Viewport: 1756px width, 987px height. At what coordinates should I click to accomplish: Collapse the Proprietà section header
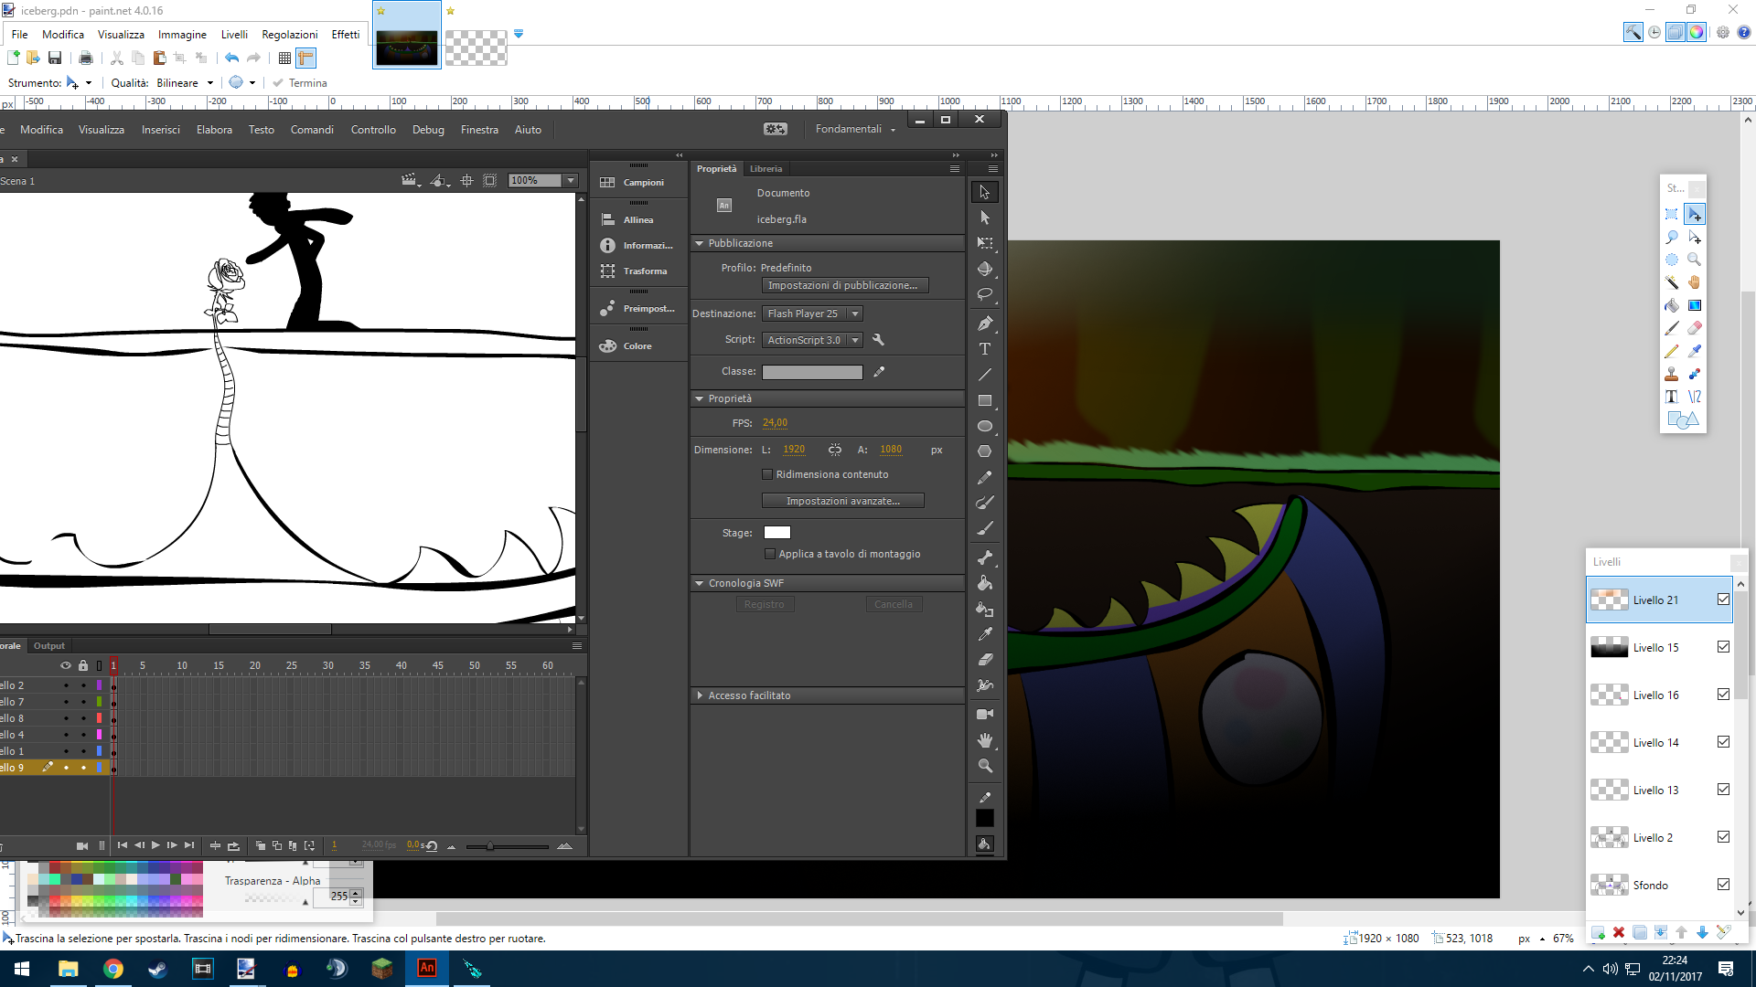[x=700, y=398]
